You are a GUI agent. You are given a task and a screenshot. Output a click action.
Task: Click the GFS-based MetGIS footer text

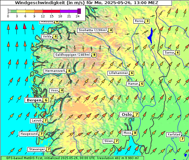(72, 158)
